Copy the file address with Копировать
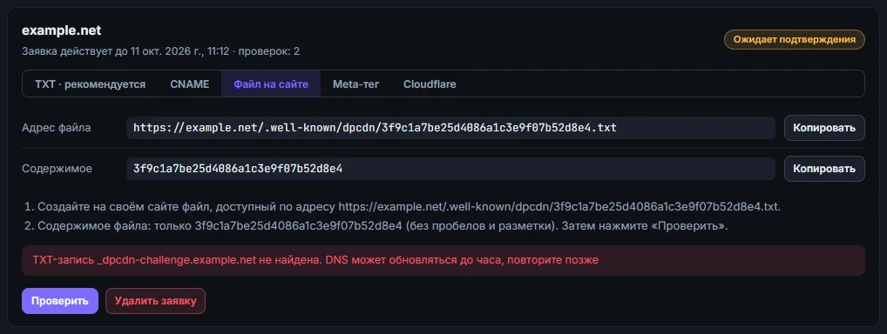The width and height of the screenshot is (887, 334). click(824, 128)
